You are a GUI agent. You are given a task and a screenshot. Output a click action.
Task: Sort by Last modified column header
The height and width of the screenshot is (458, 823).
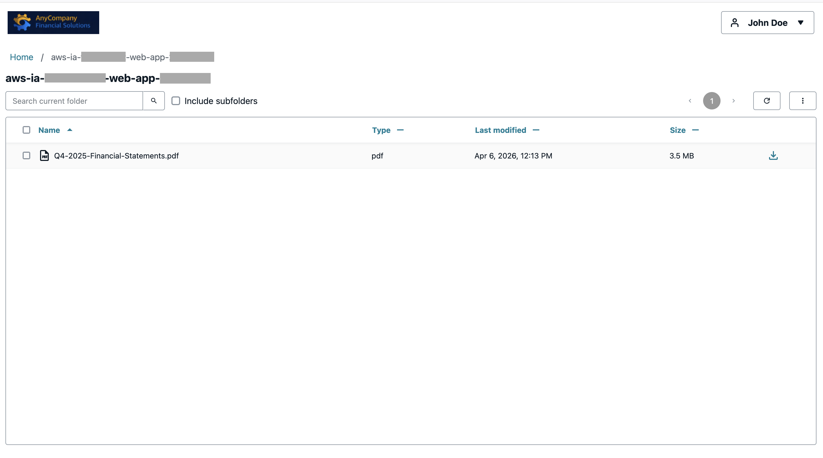pyautogui.click(x=500, y=130)
